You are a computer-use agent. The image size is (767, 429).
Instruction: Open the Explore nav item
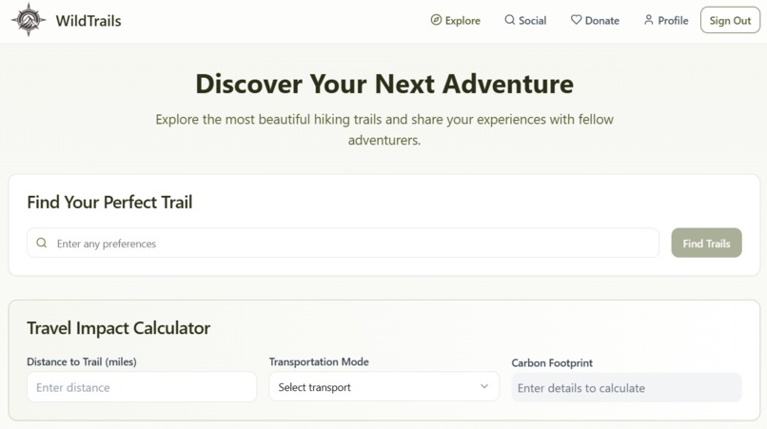click(456, 20)
